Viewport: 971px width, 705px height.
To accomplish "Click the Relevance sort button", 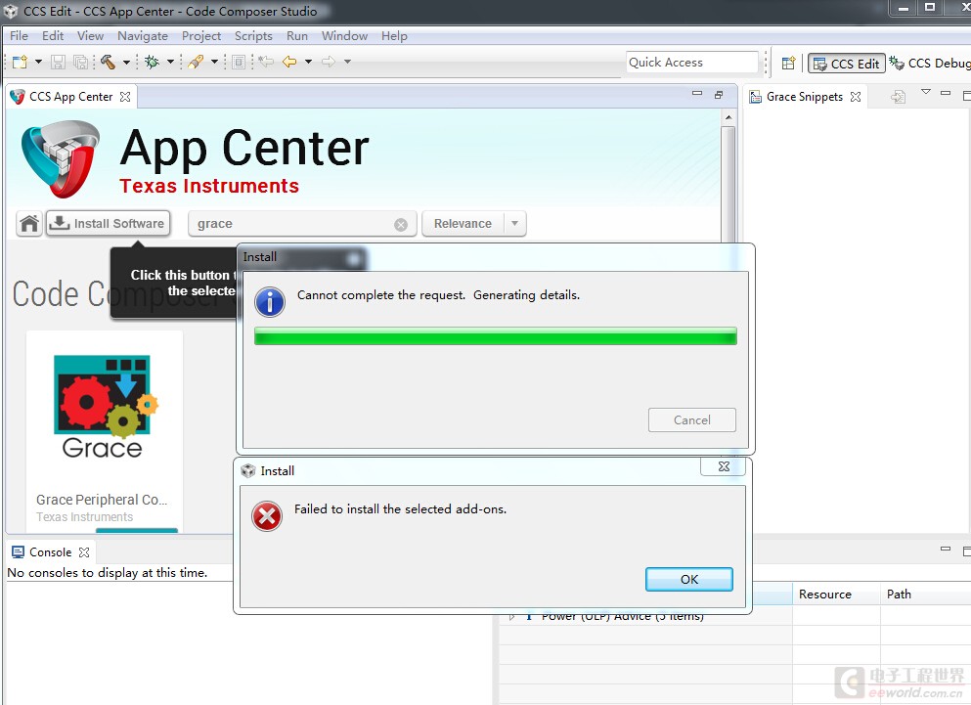I will pos(463,224).
